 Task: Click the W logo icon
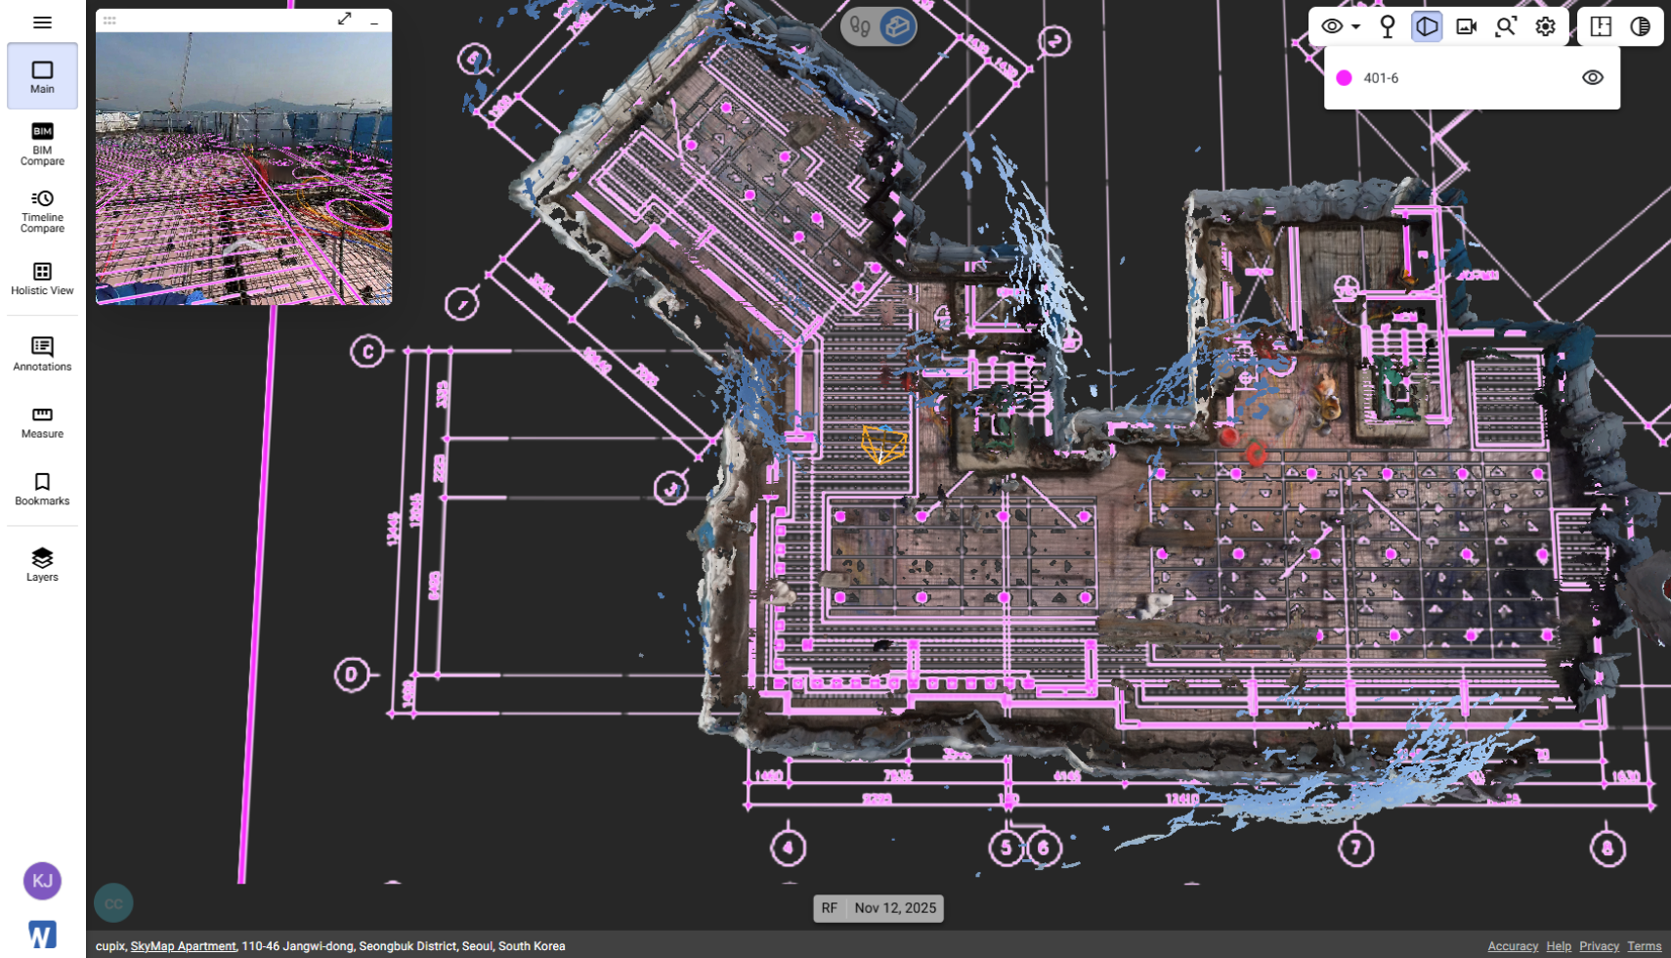coord(42,935)
